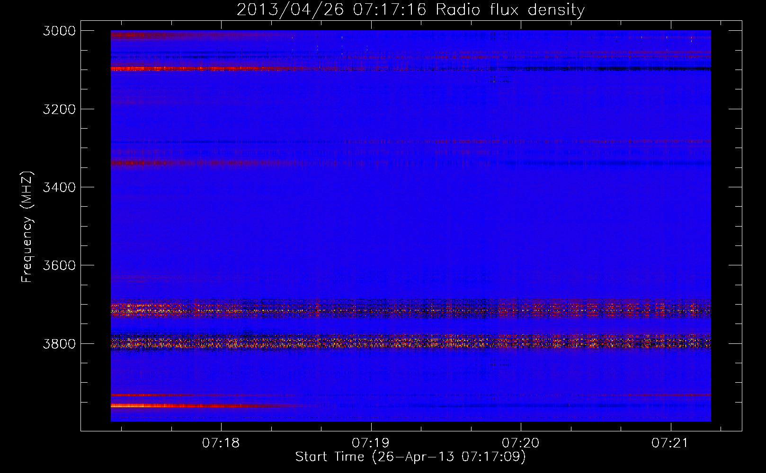Click the plot title '2013/04/26 07:17:16 Radio flux density'
The height and width of the screenshot is (473, 766).
coord(410,9)
